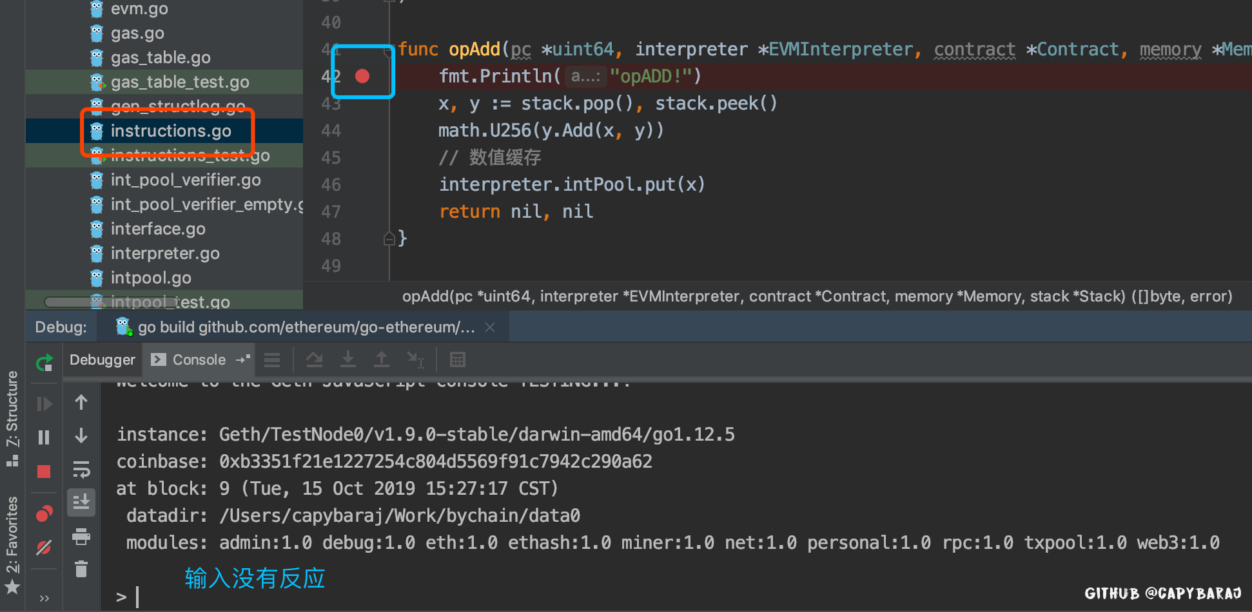Viewport: 1252px width, 612px height.
Task: Switch to the Debugger tab
Action: click(103, 359)
